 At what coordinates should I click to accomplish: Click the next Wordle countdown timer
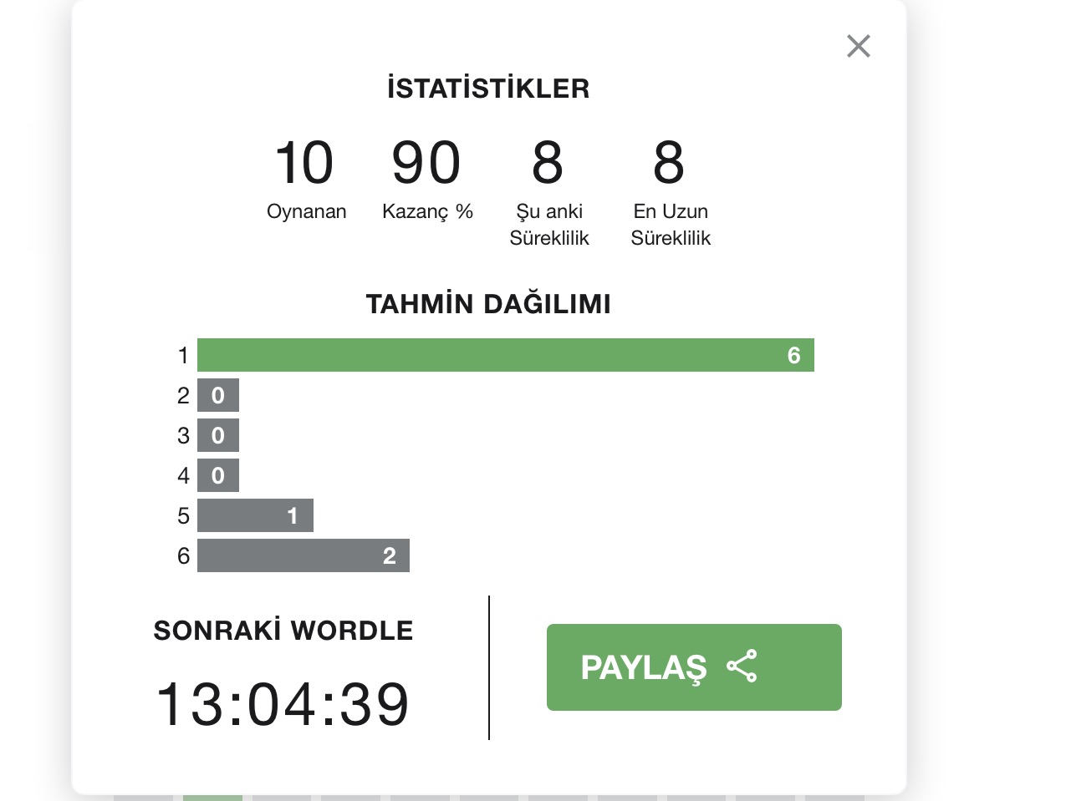tap(283, 703)
